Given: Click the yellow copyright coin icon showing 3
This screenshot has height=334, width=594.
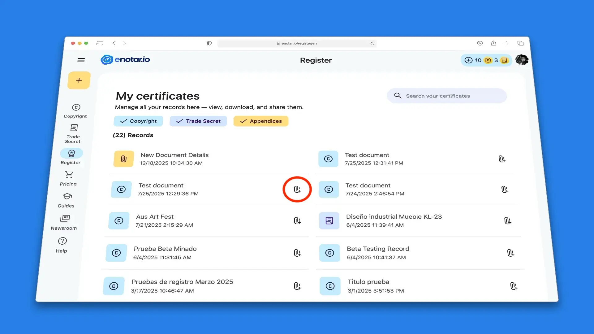Looking at the screenshot, I should pyautogui.click(x=488, y=60).
